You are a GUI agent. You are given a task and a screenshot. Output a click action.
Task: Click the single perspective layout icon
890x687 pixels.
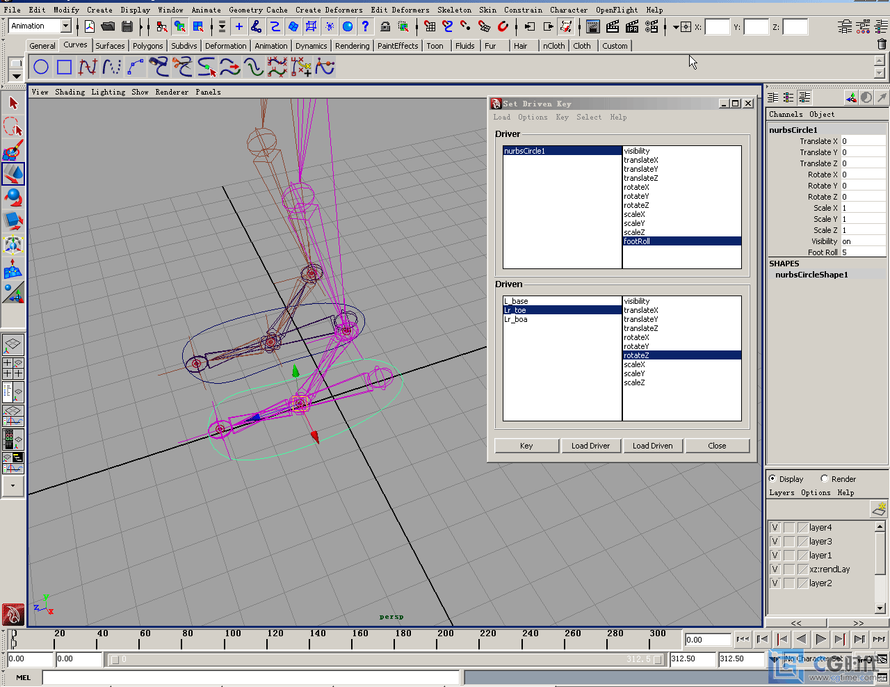click(13, 344)
